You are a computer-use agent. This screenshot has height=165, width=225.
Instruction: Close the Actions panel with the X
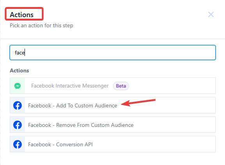click(211, 14)
